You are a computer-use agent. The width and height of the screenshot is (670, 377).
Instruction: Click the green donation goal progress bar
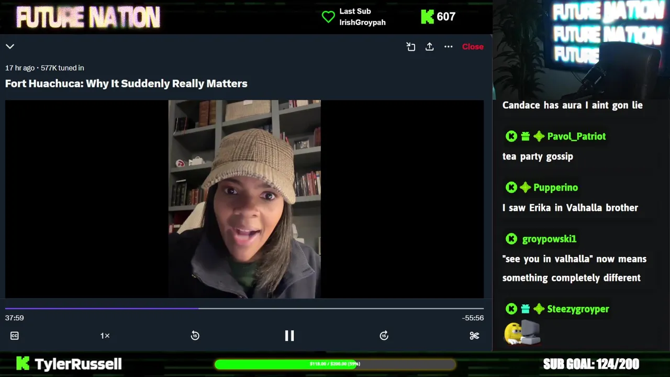335,364
